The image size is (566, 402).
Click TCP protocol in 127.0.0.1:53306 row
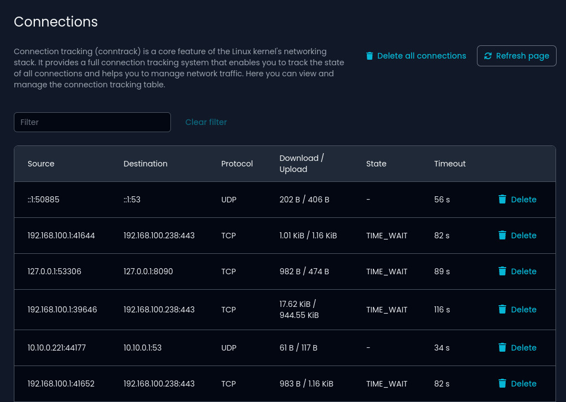[228, 272]
